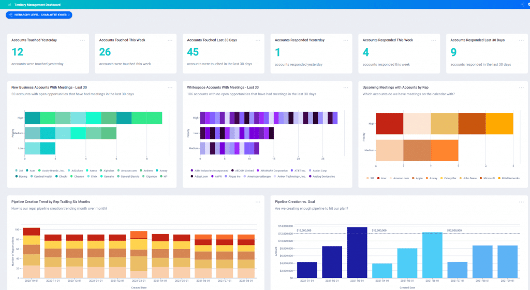Select the 2021-03-01 bar in Pipeline Creation vs. Goal
Screen dimensions: 530x290
pos(357,253)
